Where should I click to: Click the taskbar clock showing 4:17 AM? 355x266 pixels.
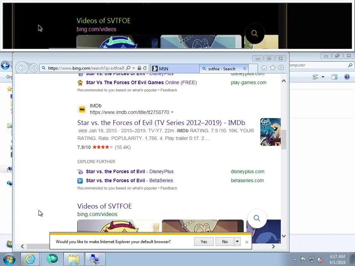[337, 259]
